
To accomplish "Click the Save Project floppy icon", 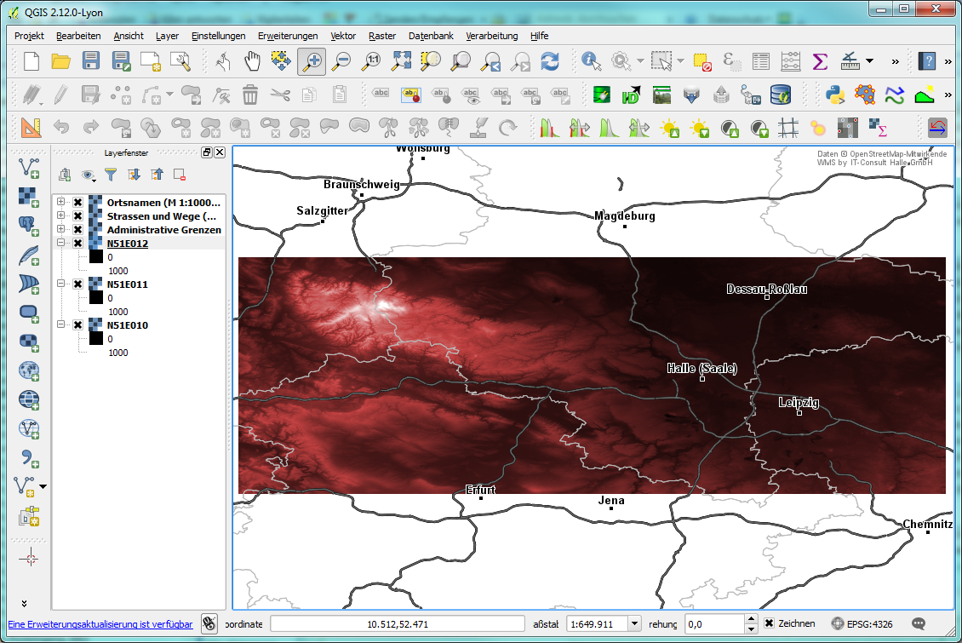I will click(91, 61).
